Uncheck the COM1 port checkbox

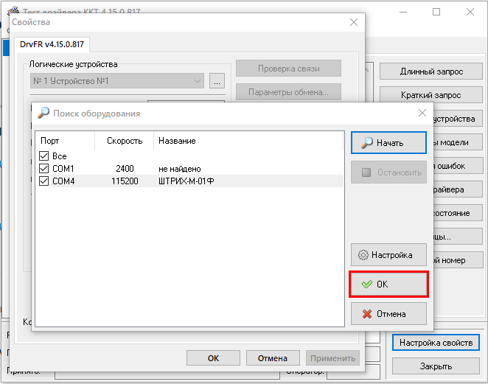point(43,169)
